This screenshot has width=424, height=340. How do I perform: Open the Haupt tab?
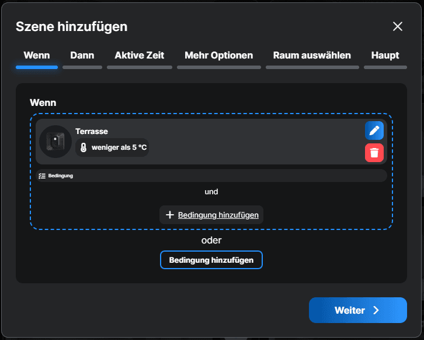click(385, 56)
